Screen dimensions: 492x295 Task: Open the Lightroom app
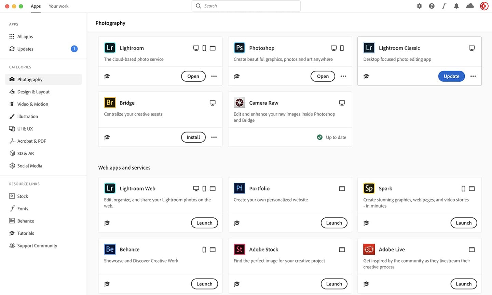(x=193, y=76)
